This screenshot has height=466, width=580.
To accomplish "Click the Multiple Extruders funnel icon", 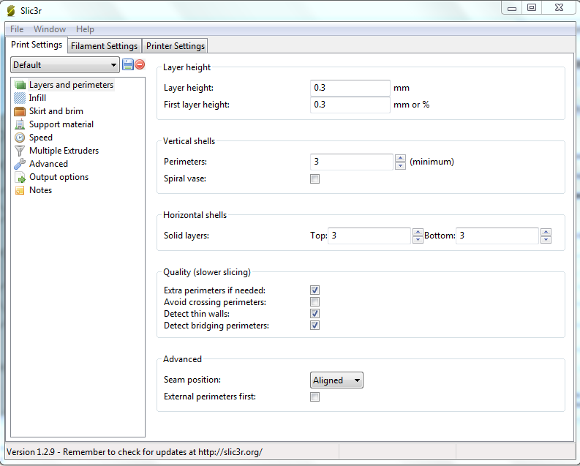I will (20, 151).
